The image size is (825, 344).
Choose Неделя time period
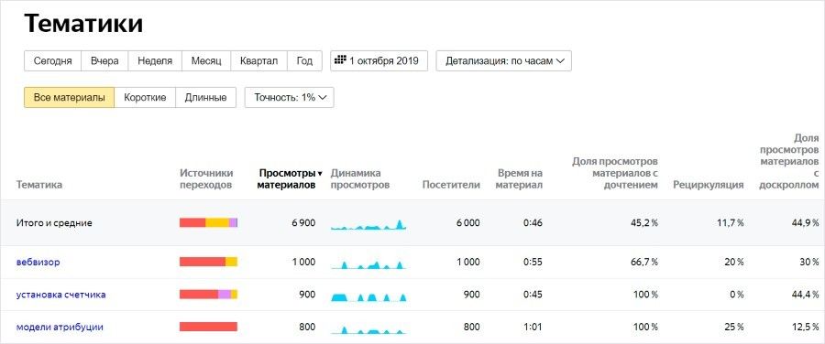155,61
